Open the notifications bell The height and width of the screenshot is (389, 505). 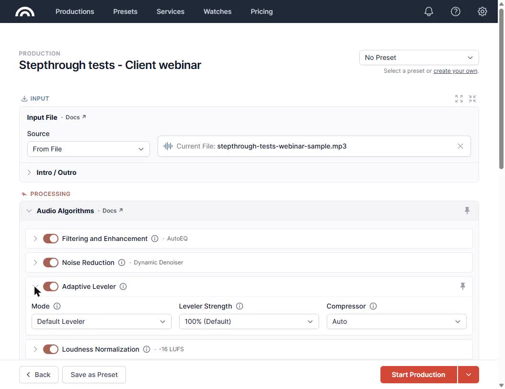(x=429, y=11)
